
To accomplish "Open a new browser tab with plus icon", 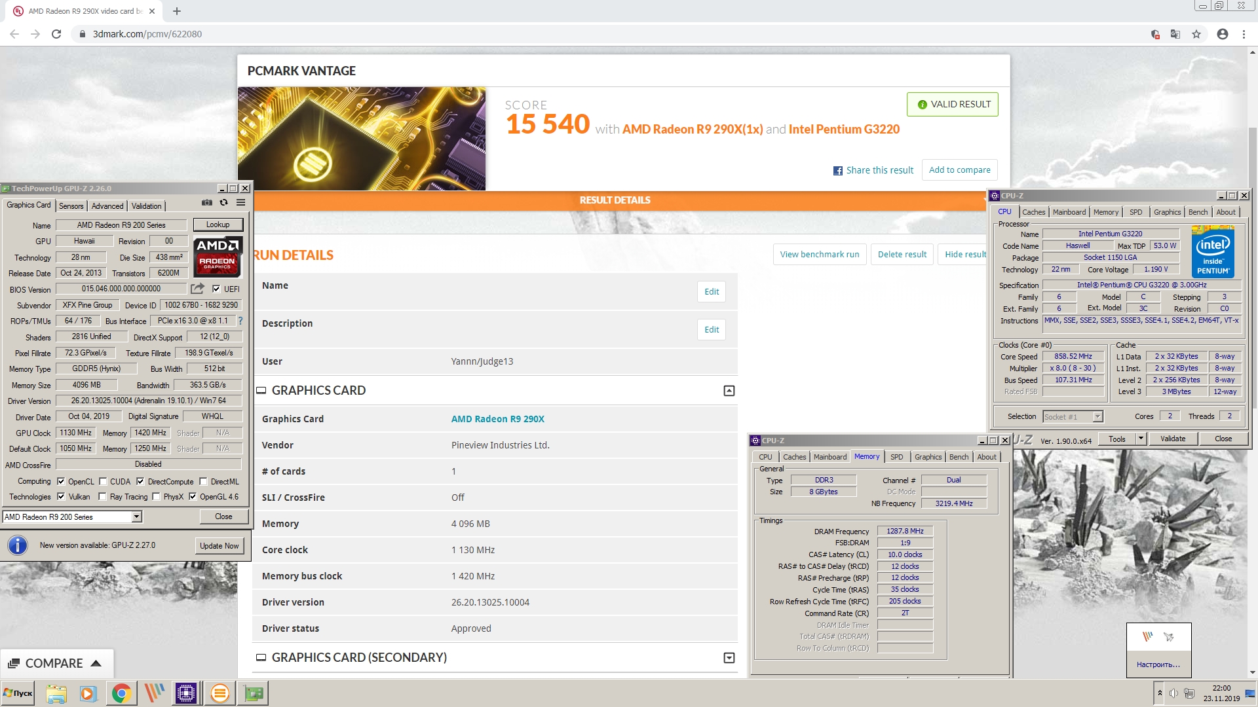I will (177, 11).
